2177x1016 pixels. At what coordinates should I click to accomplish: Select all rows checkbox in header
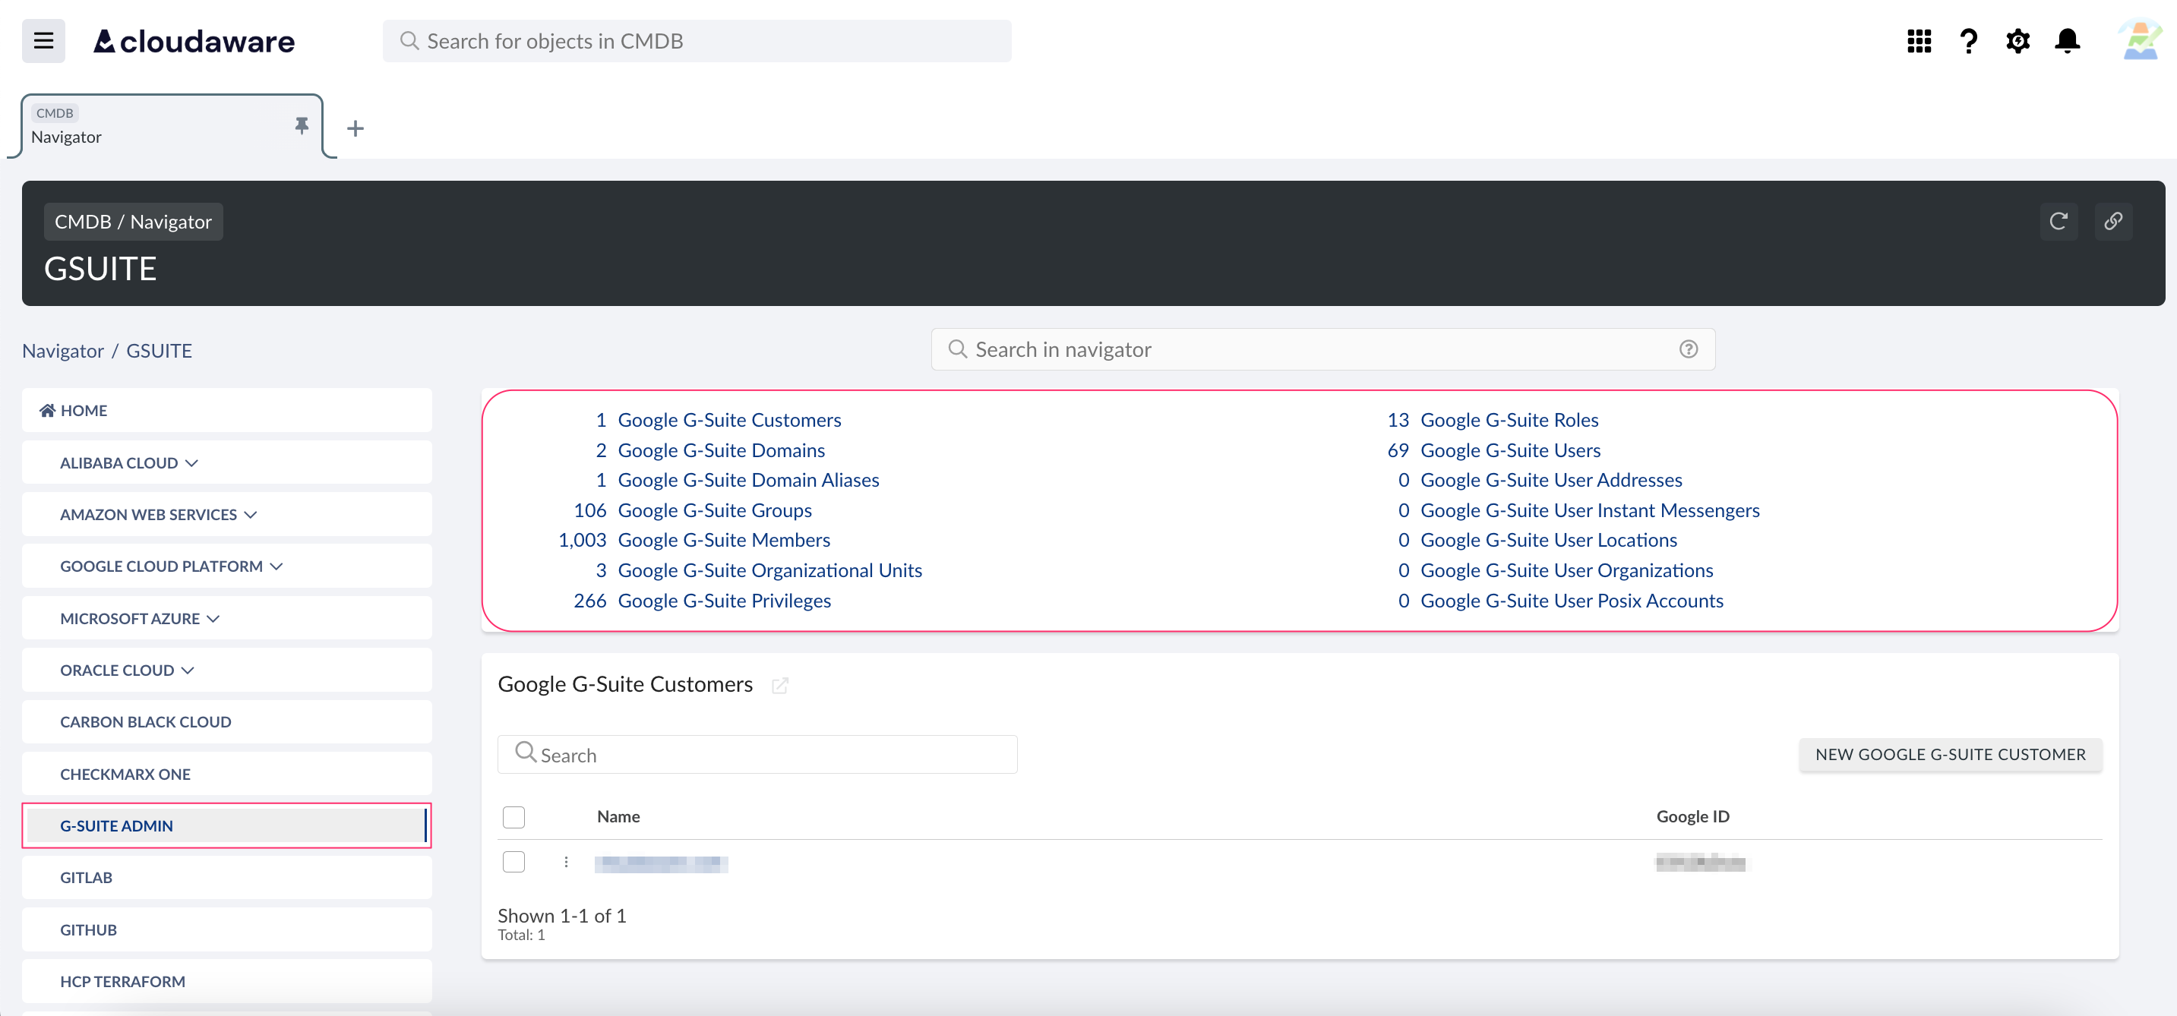(x=513, y=817)
